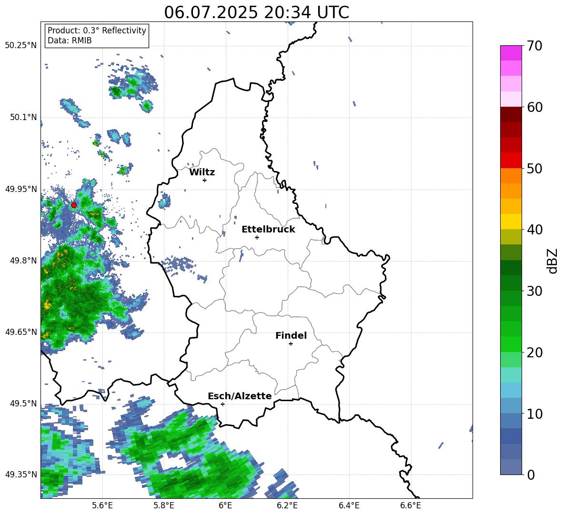Click the Ettelbruck station cross marker
Image resolution: width=564 pixels, height=515 pixels.
pos(257,237)
